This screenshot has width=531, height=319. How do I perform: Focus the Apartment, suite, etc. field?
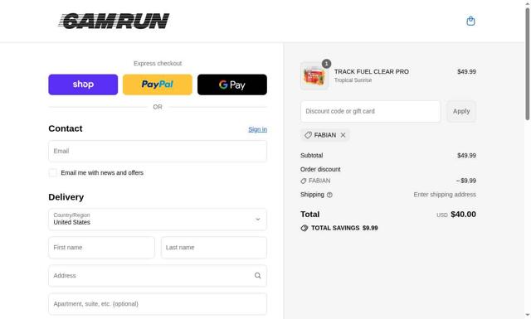(158, 304)
